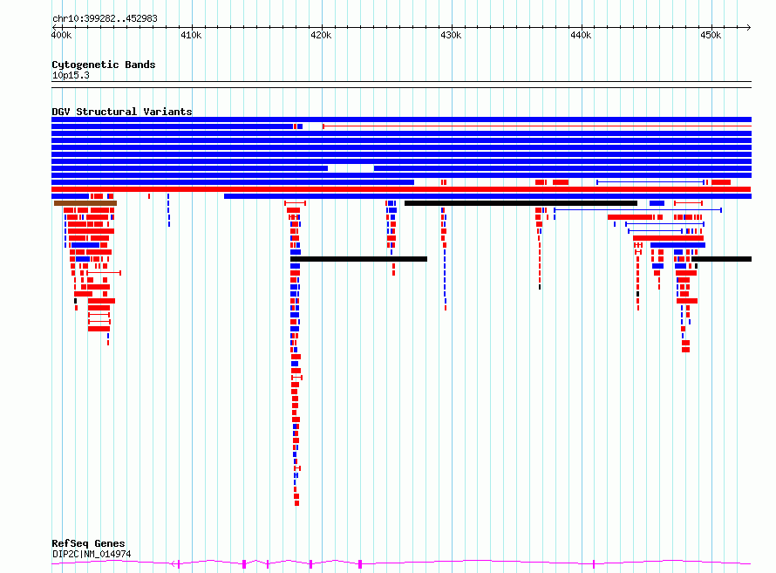
Task: Select the blue variant ending near 427k
Action: pos(233,182)
